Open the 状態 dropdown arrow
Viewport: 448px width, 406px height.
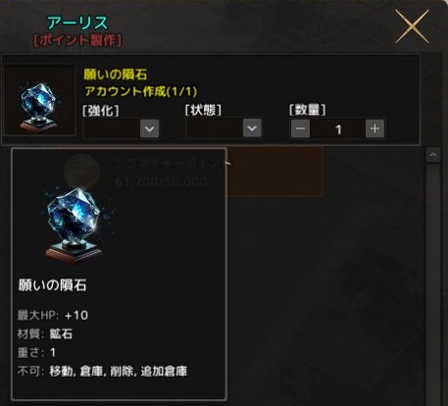coord(252,127)
